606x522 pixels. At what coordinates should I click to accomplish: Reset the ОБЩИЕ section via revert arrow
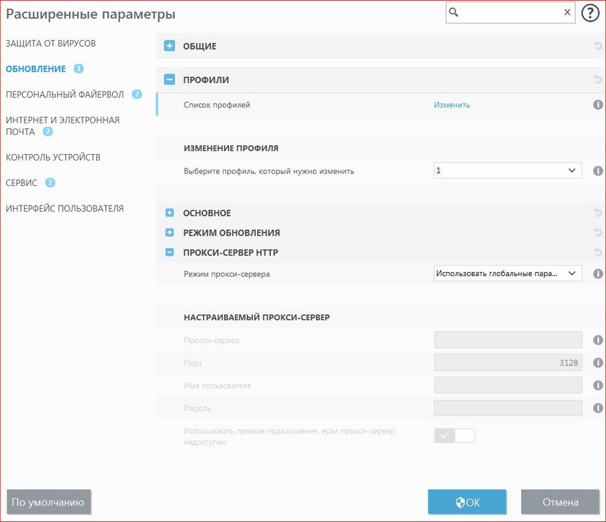coord(598,46)
